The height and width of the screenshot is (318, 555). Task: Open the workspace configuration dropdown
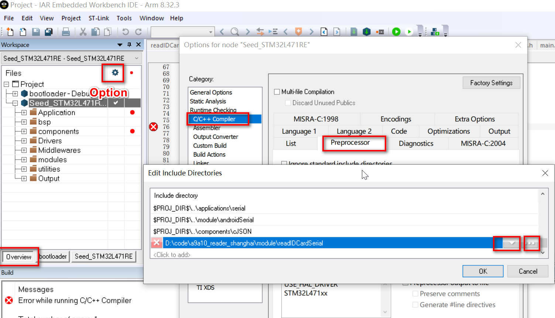(137, 58)
